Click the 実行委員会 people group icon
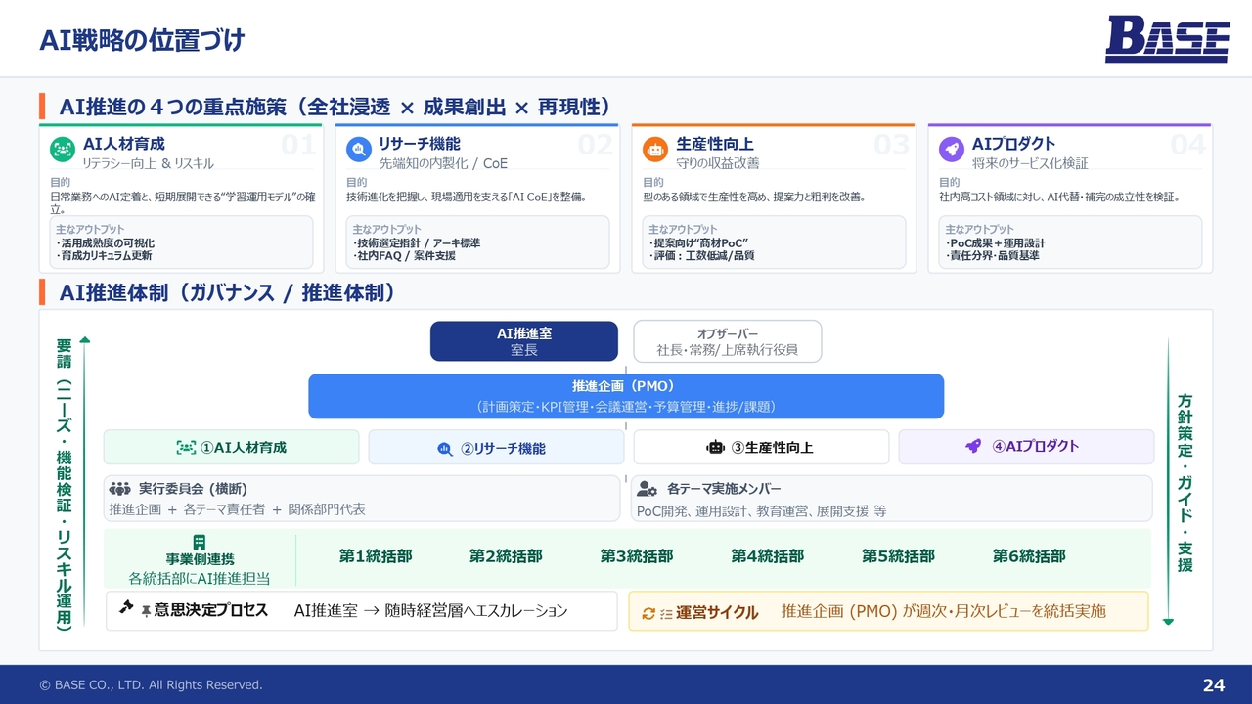1252x704 pixels. [119, 489]
